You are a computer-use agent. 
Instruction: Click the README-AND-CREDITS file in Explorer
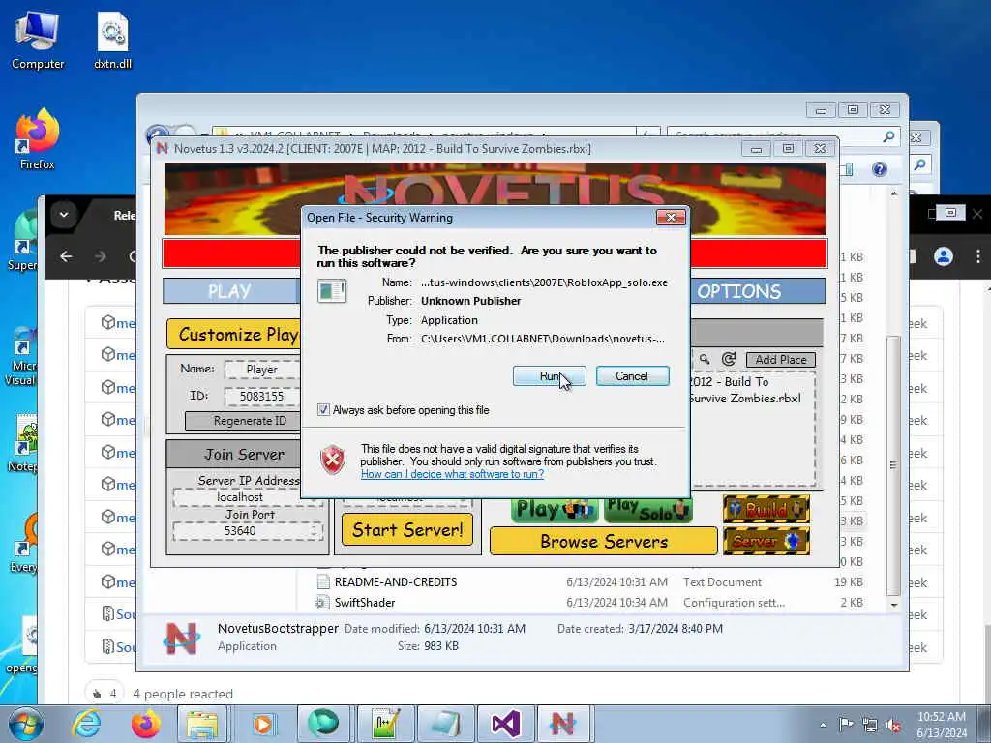(x=396, y=581)
